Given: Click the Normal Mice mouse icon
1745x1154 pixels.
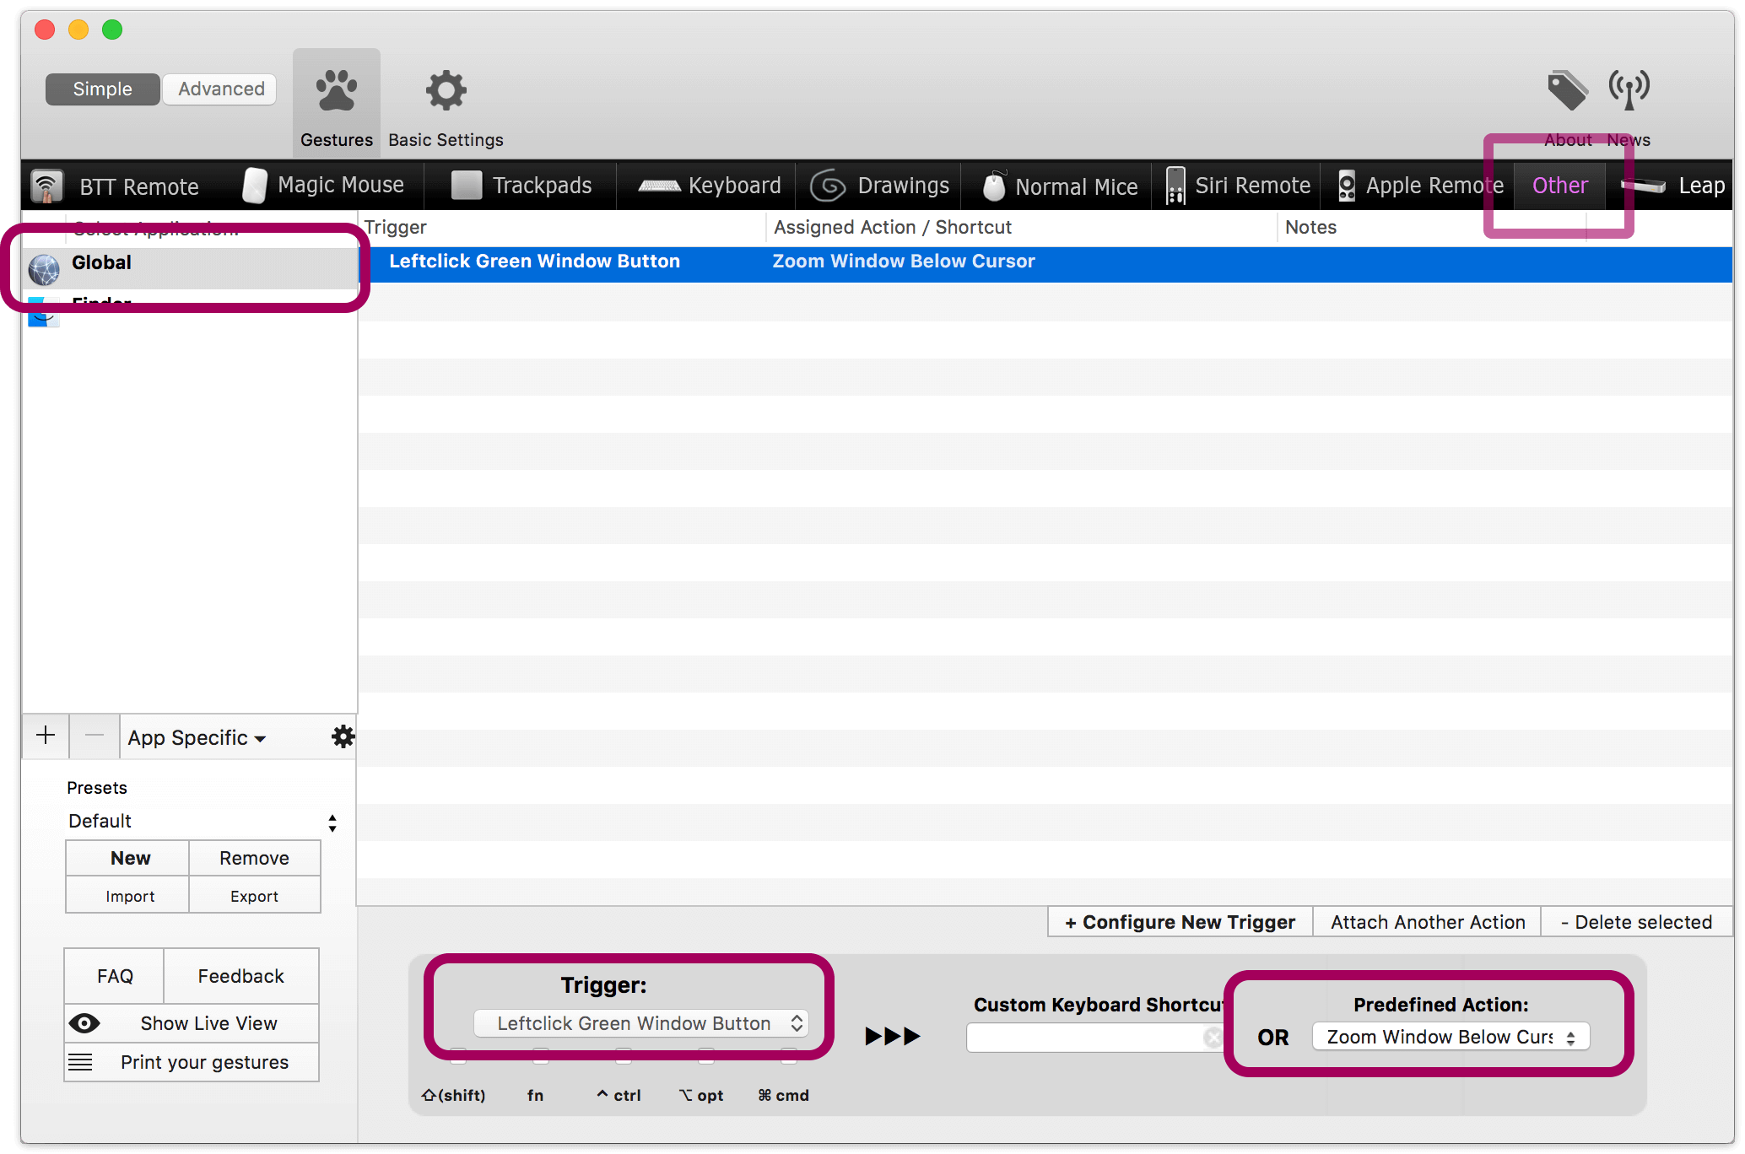Looking at the screenshot, I should pyautogui.click(x=994, y=186).
